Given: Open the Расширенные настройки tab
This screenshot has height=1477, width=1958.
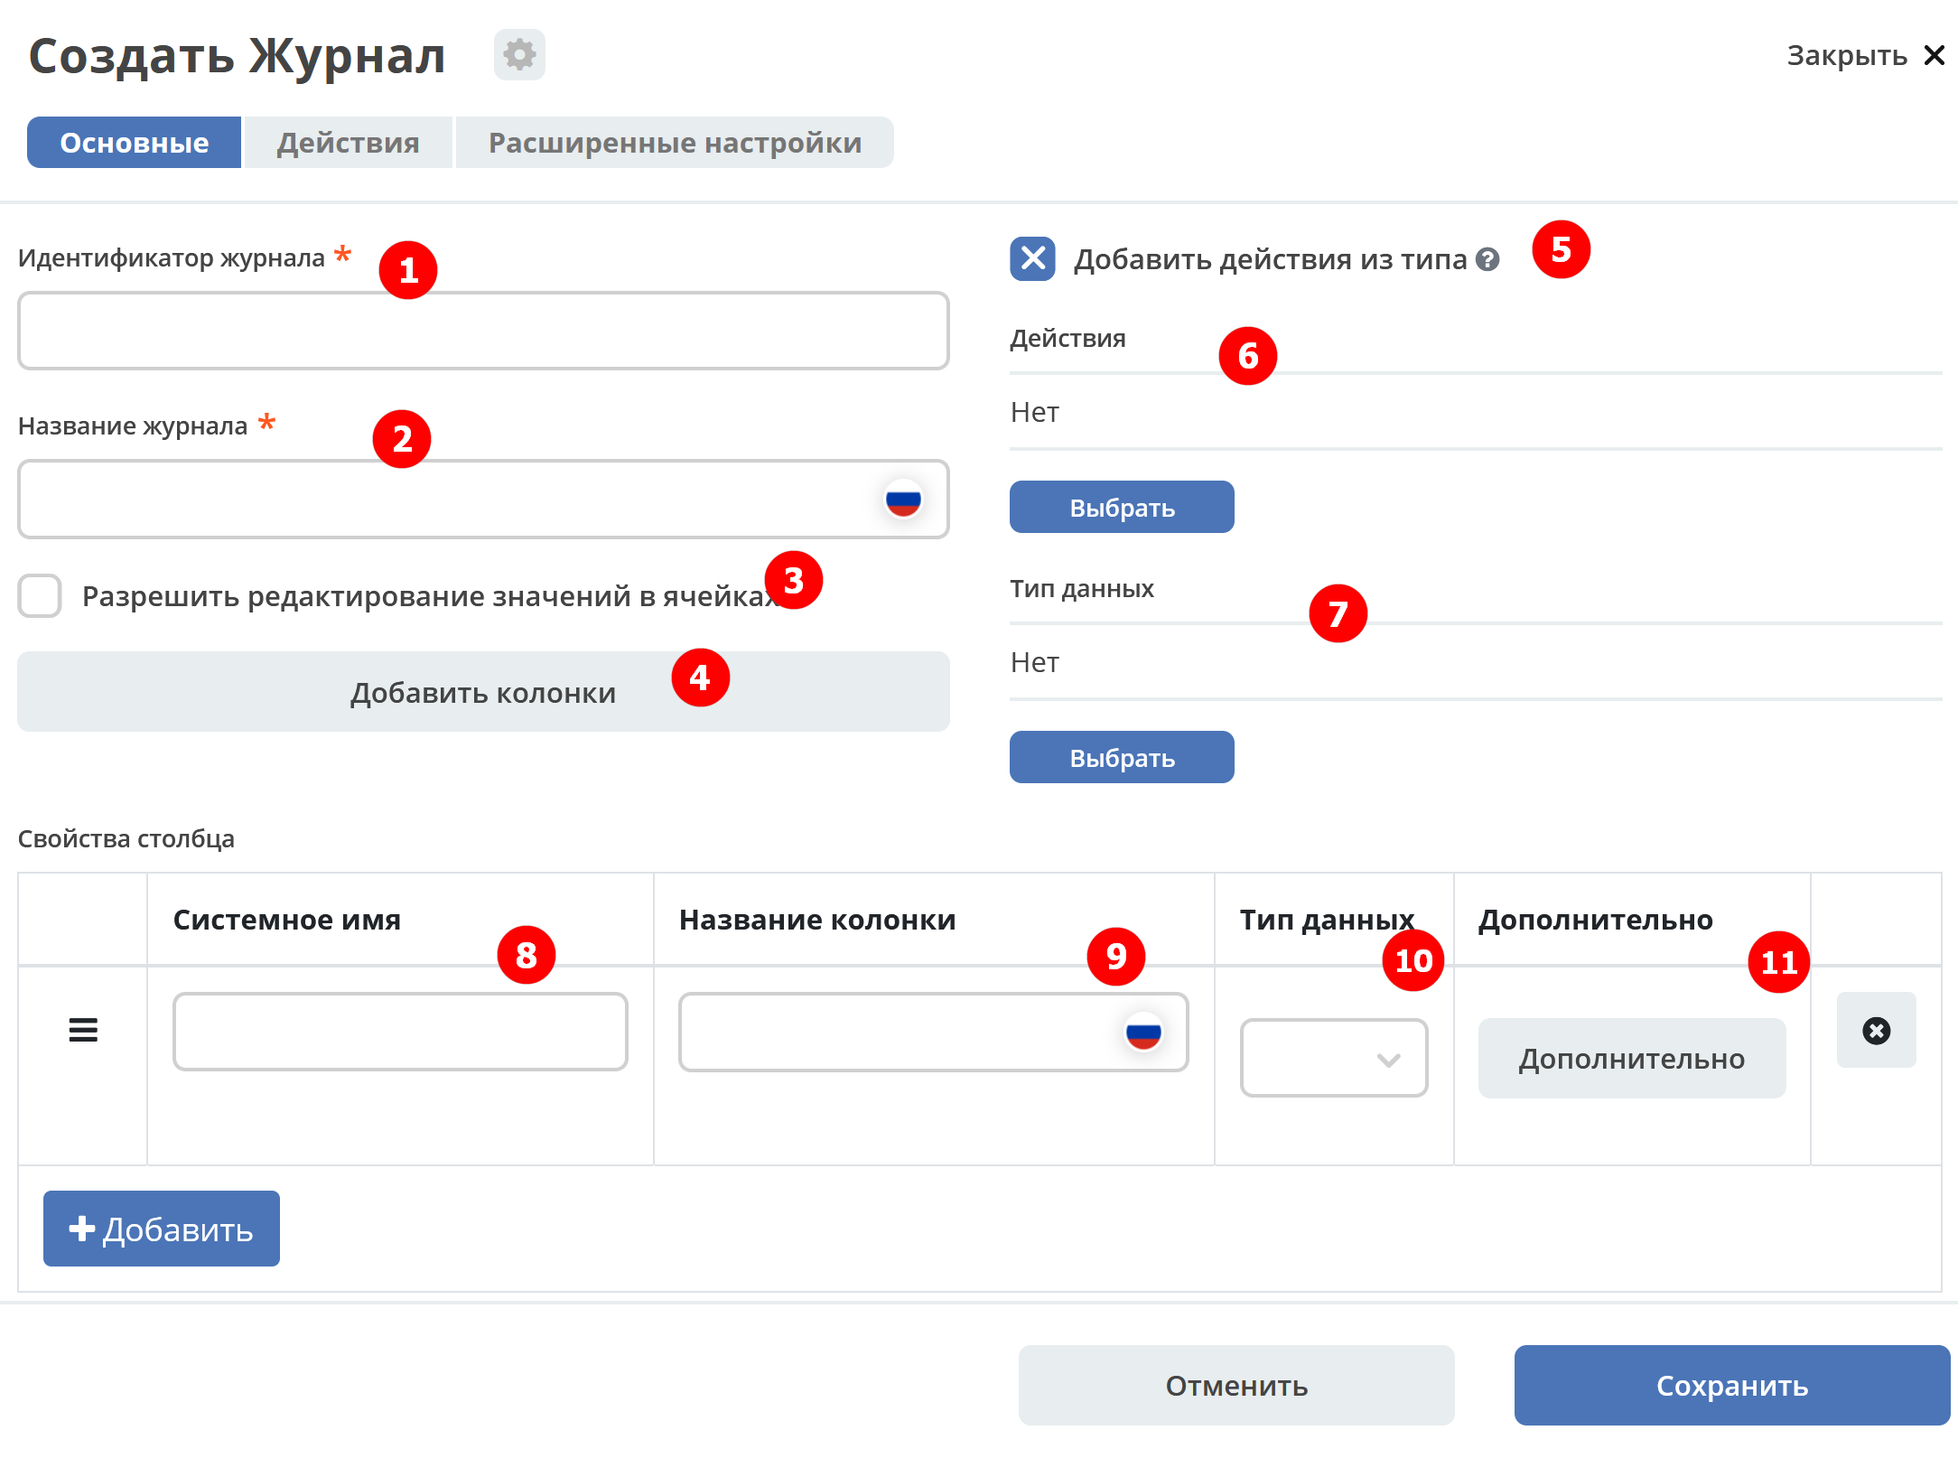Looking at the screenshot, I should [x=675, y=143].
